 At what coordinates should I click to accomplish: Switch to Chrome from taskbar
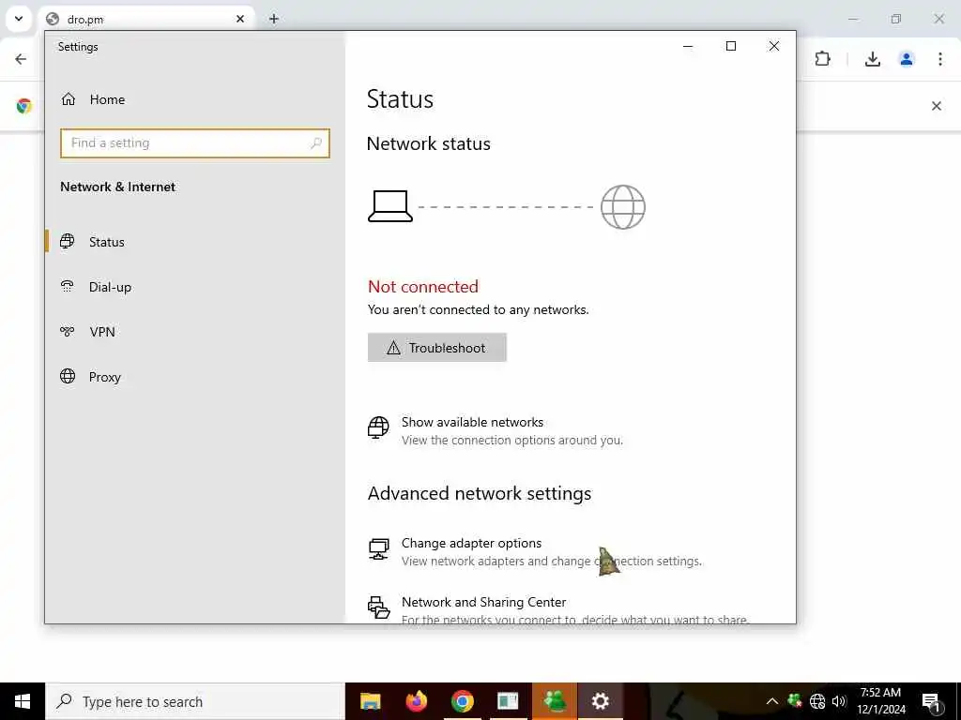[462, 701]
